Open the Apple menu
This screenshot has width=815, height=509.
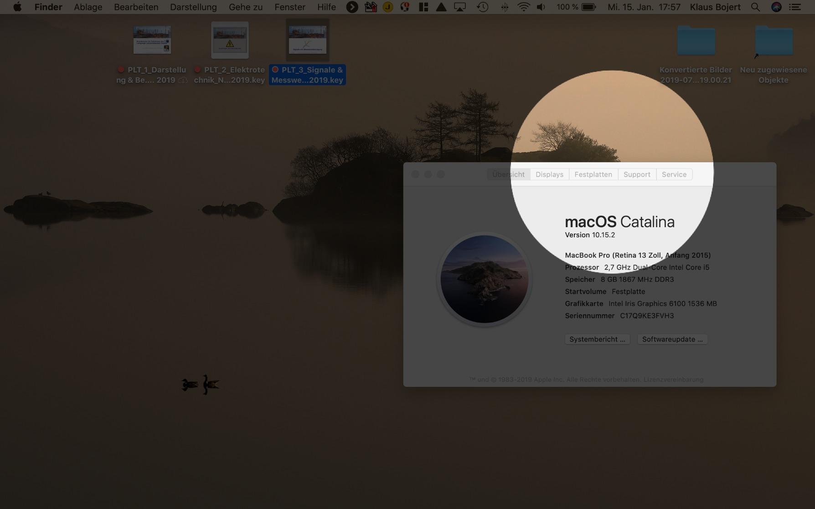click(17, 7)
